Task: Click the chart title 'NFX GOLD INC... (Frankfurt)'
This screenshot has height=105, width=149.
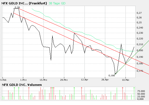Action: 24,3
